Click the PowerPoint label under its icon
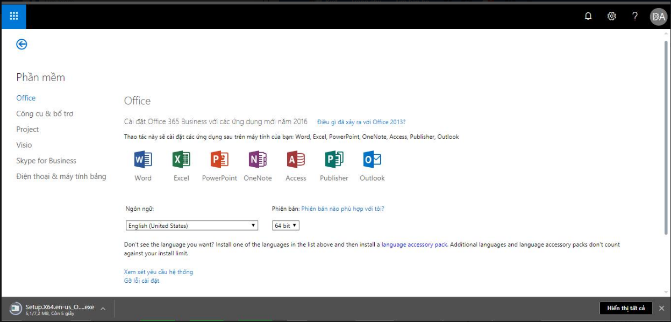 click(x=219, y=178)
